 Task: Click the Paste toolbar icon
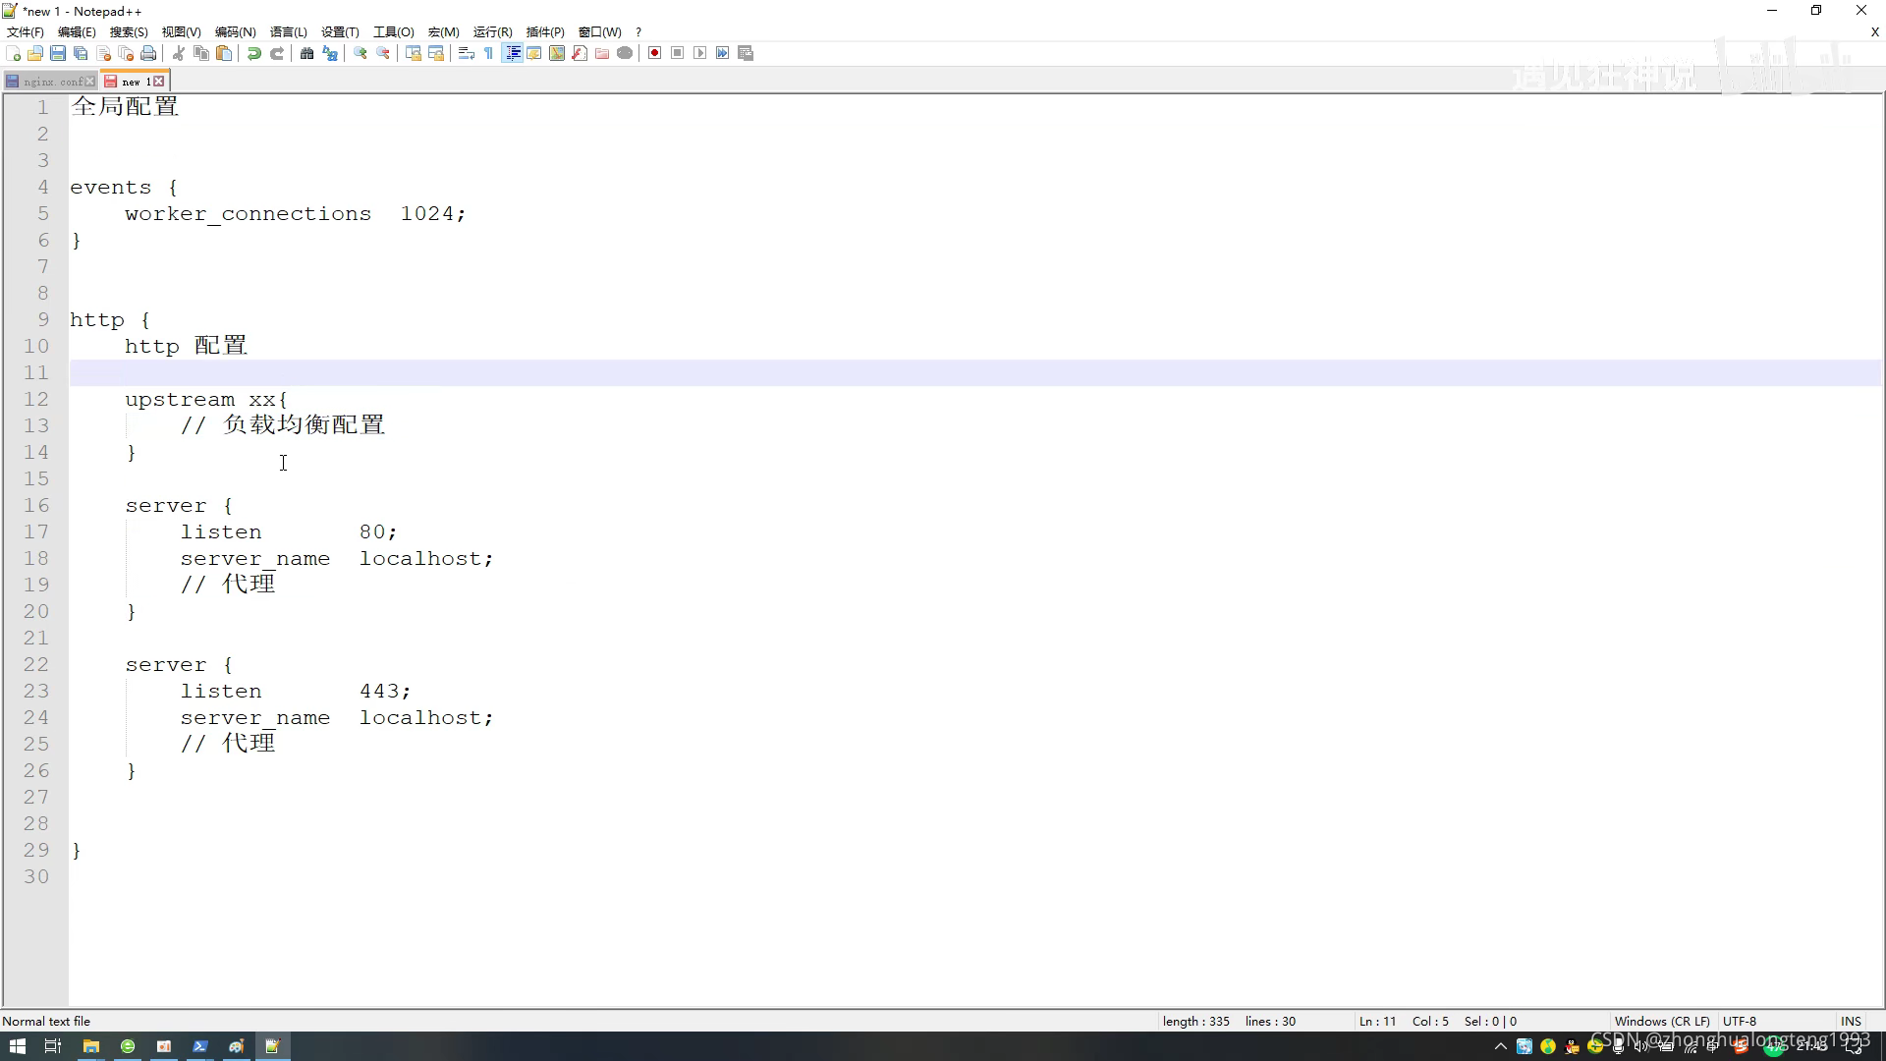tap(224, 53)
